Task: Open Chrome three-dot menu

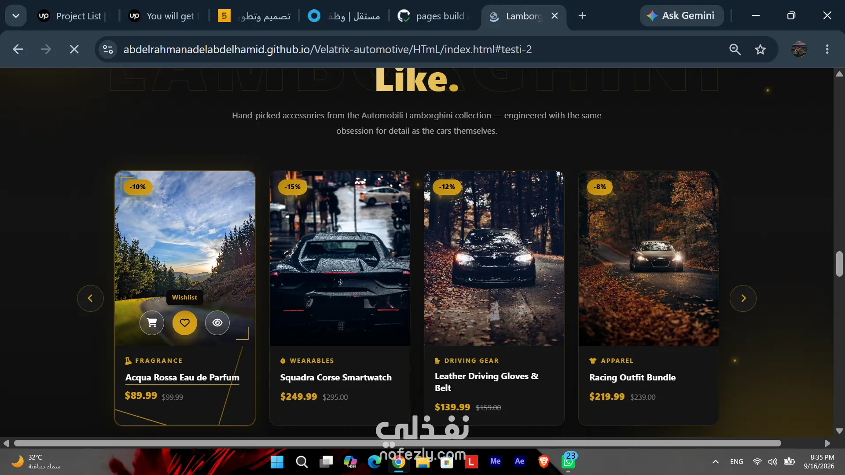Action: point(827,49)
